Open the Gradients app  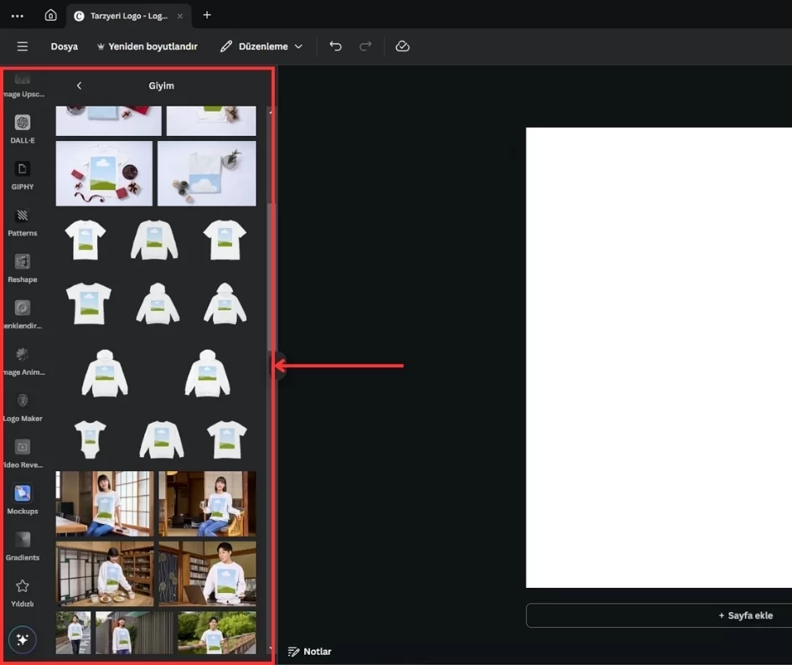pos(23,547)
